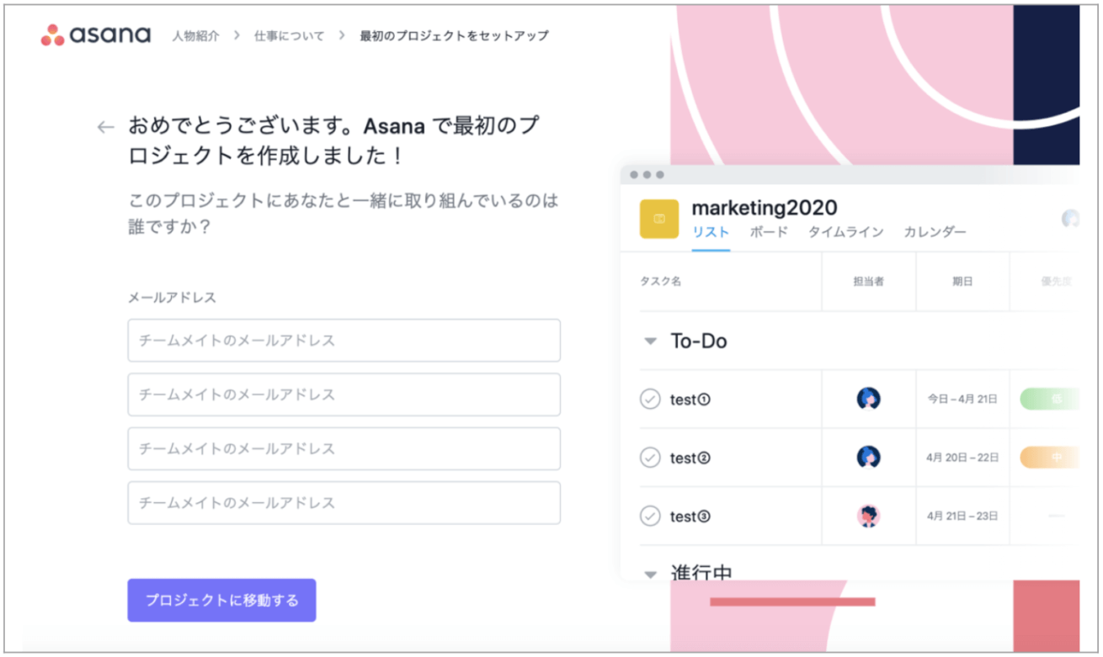Click the assignee avatar for test①
Image resolution: width=1103 pixels, height=657 pixels.
pyautogui.click(x=868, y=399)
